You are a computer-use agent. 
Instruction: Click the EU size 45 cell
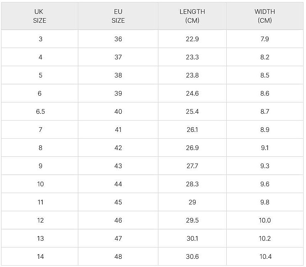point(118,202)
